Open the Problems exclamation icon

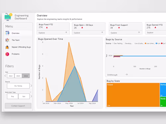pos(7,54)
